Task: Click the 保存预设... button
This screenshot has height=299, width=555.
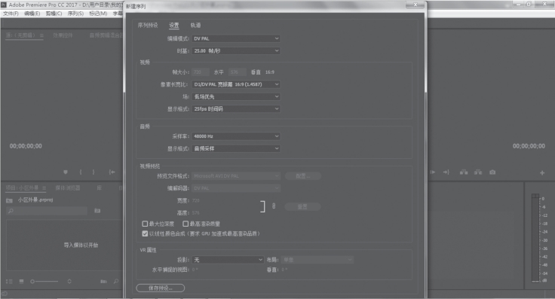Action: (x=161, y=288)
